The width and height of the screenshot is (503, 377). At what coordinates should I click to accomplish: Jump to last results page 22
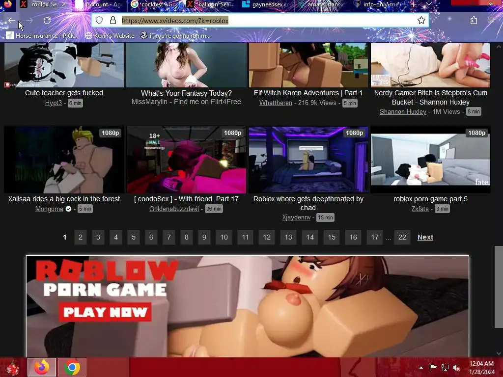pos(402,237)
